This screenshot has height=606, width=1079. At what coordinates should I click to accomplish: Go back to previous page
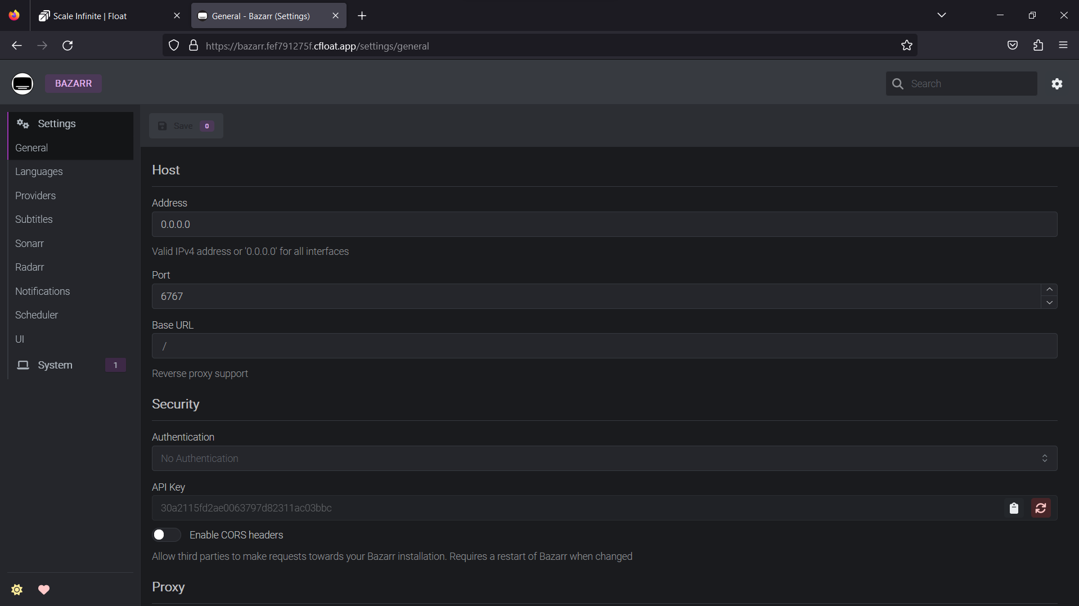[17, 46]
